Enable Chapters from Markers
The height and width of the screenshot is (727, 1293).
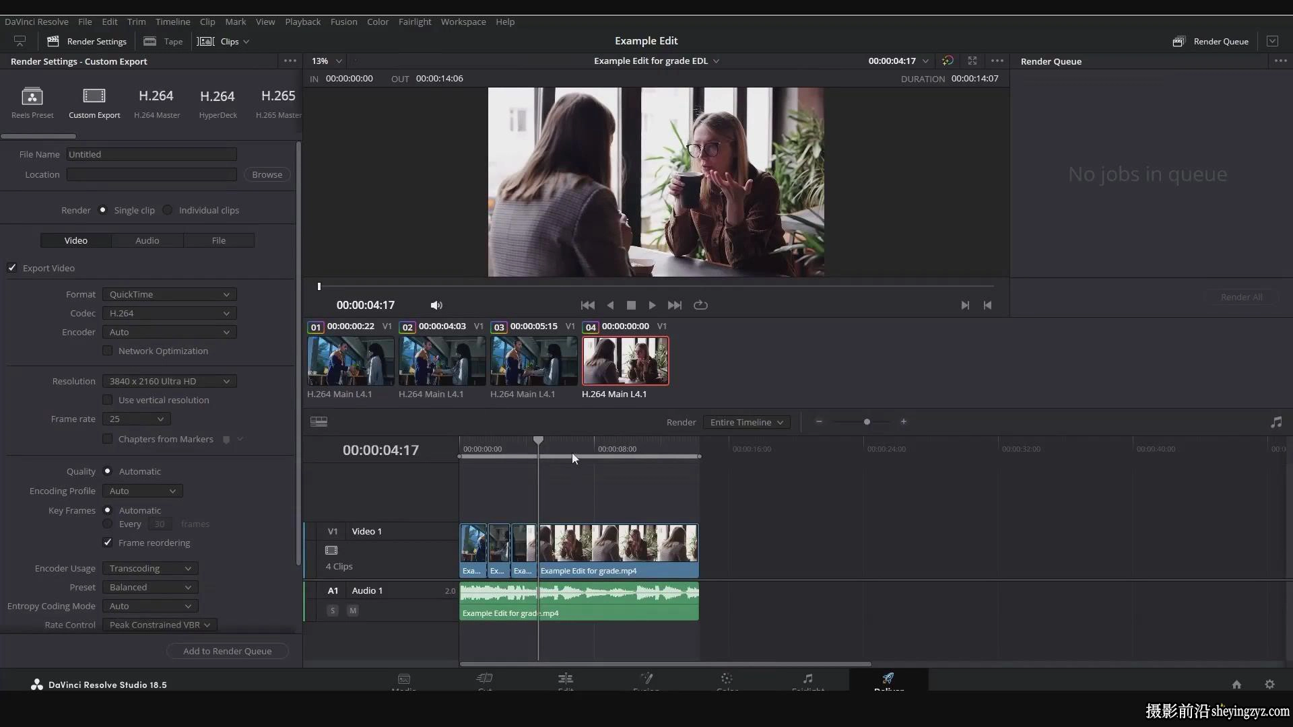point(107,439)
